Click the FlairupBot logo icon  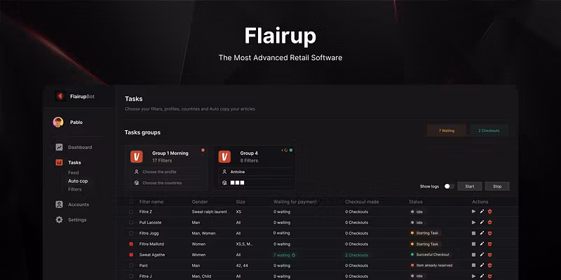(x=60, y=96)
